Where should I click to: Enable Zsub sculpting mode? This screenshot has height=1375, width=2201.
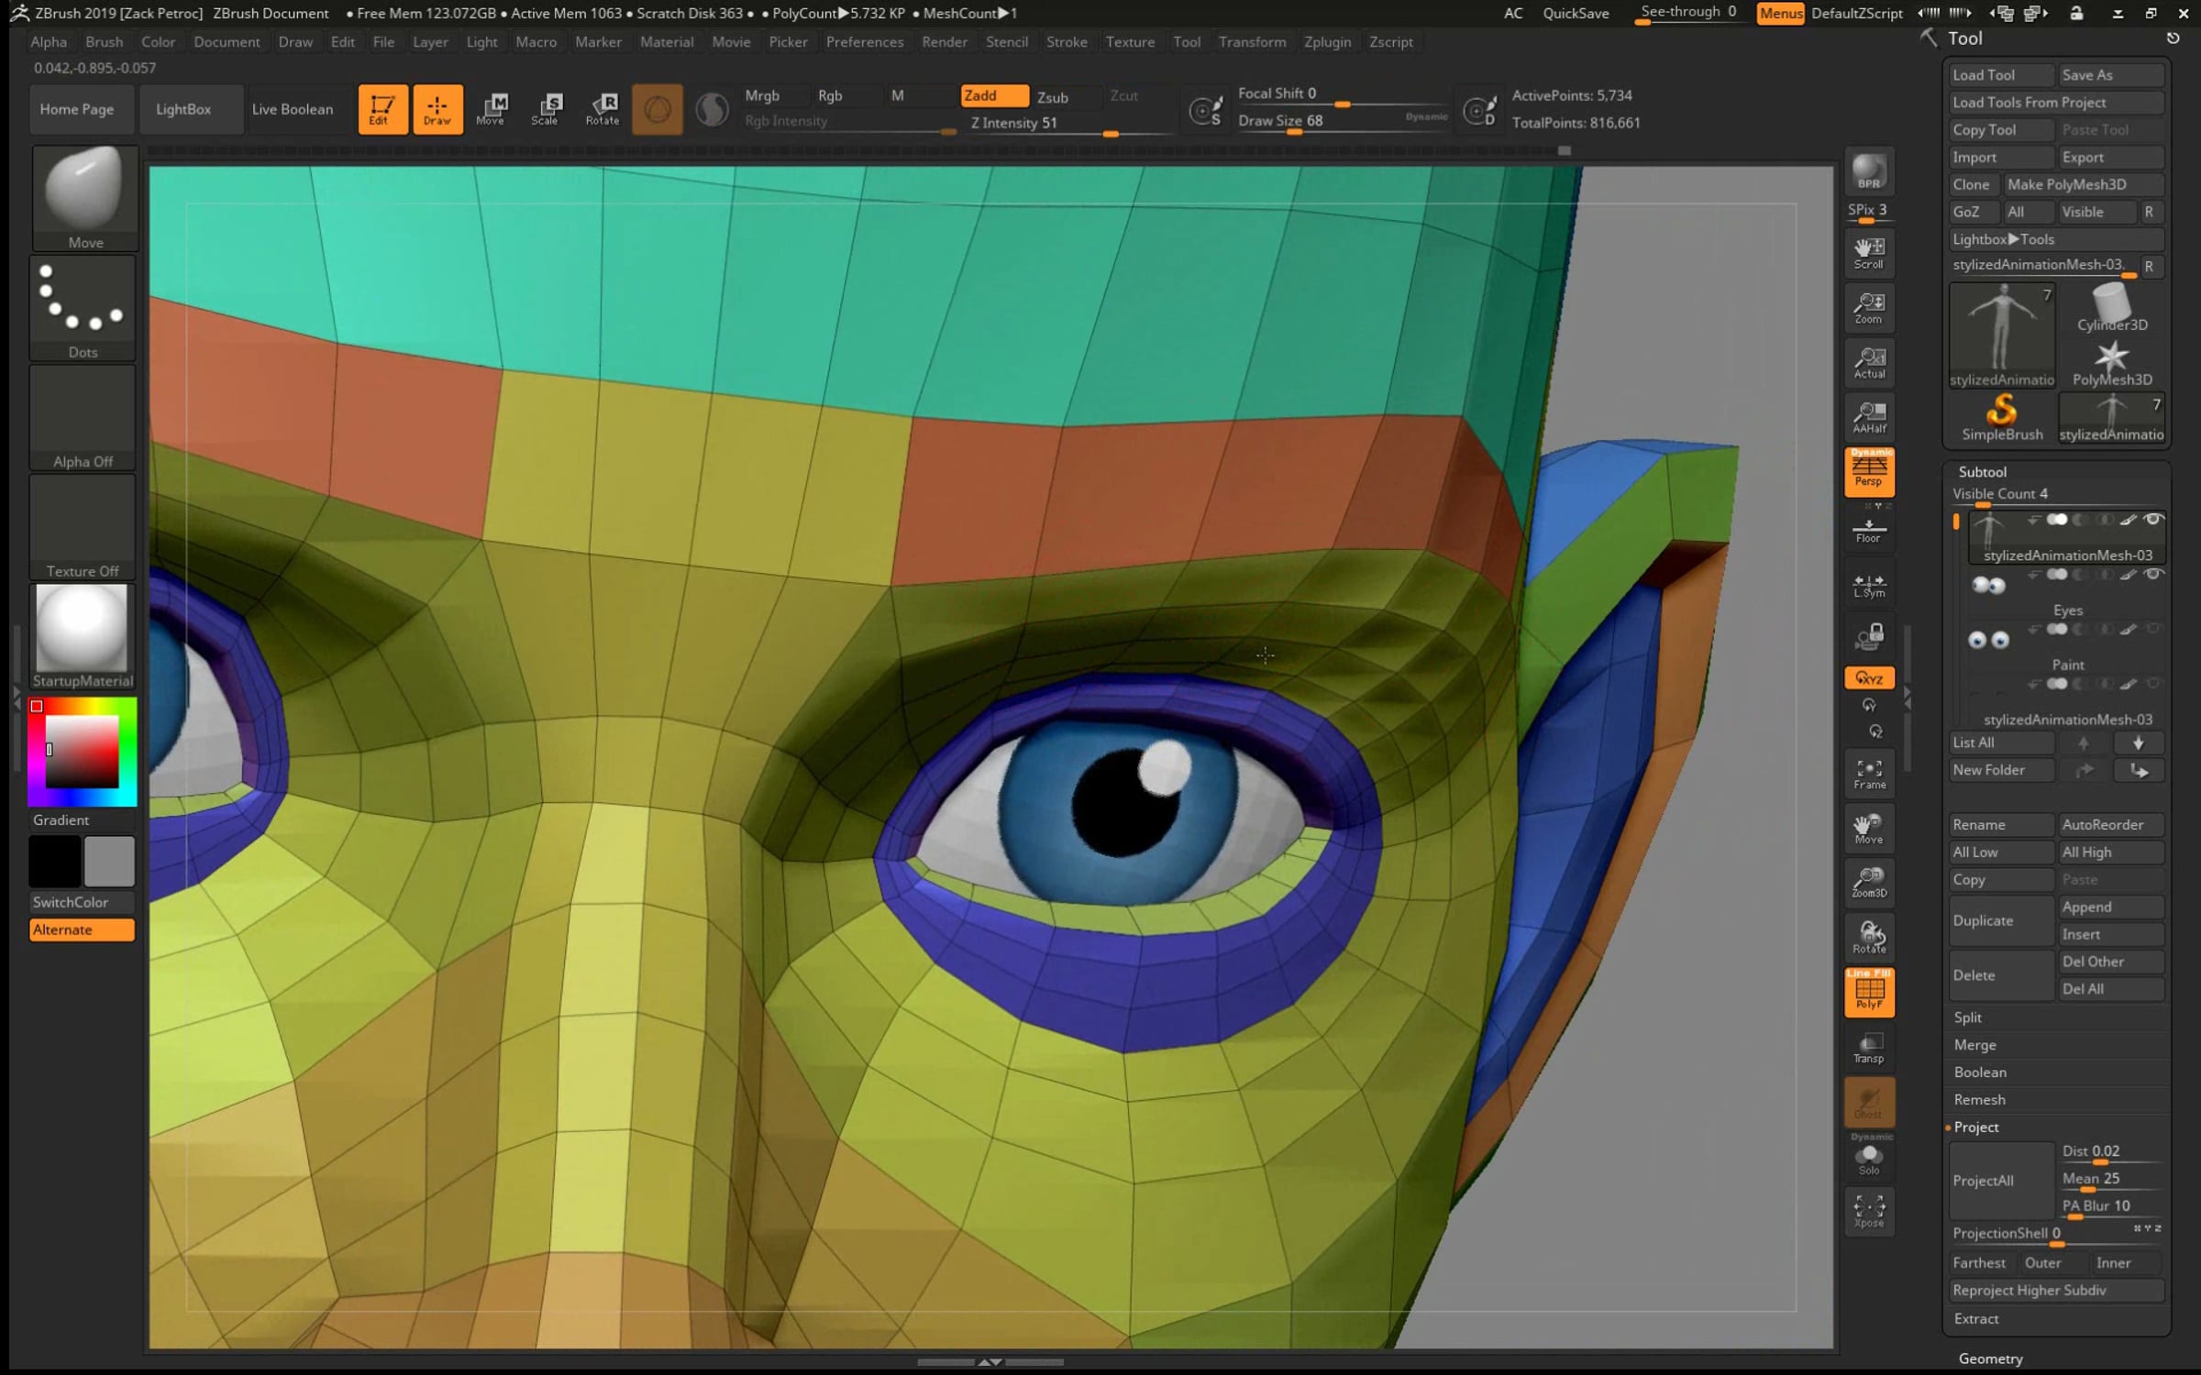click(x=1053, y=96)
